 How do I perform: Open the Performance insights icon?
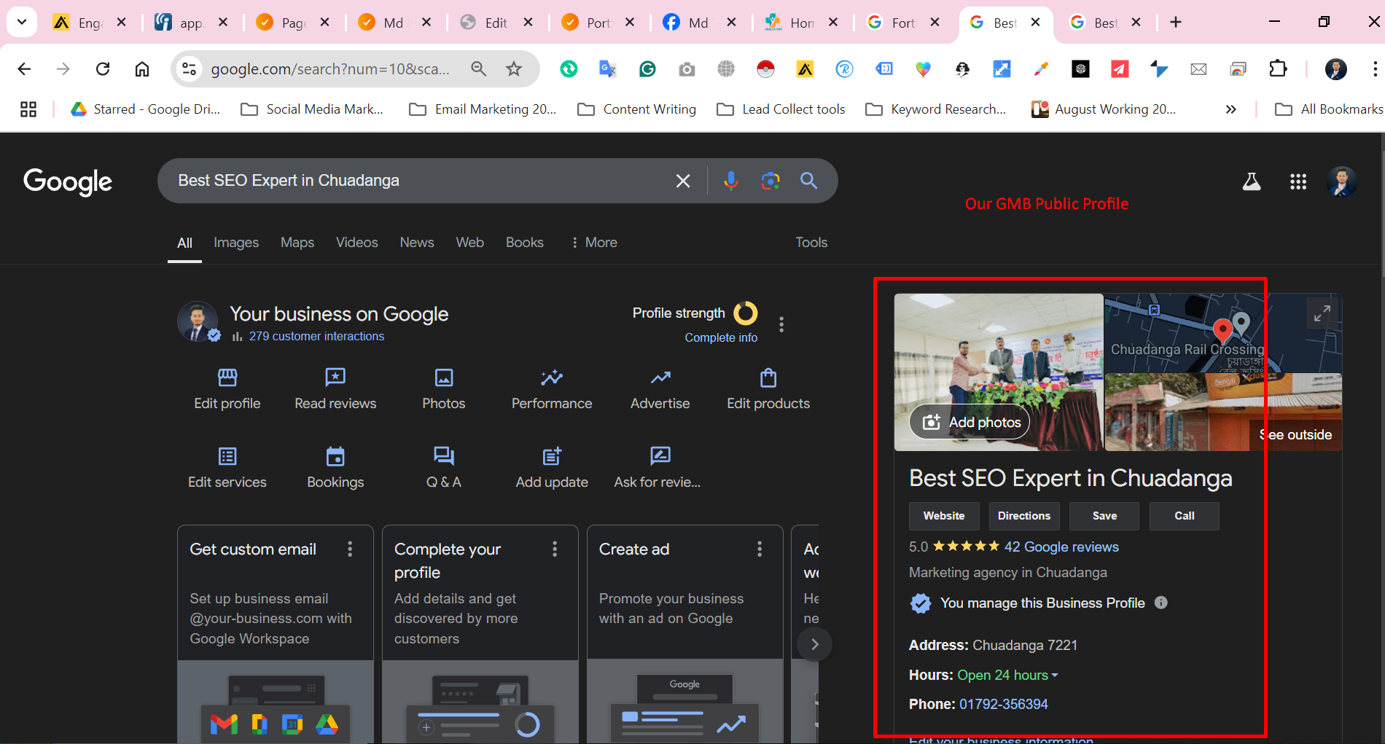click(552, 377)
